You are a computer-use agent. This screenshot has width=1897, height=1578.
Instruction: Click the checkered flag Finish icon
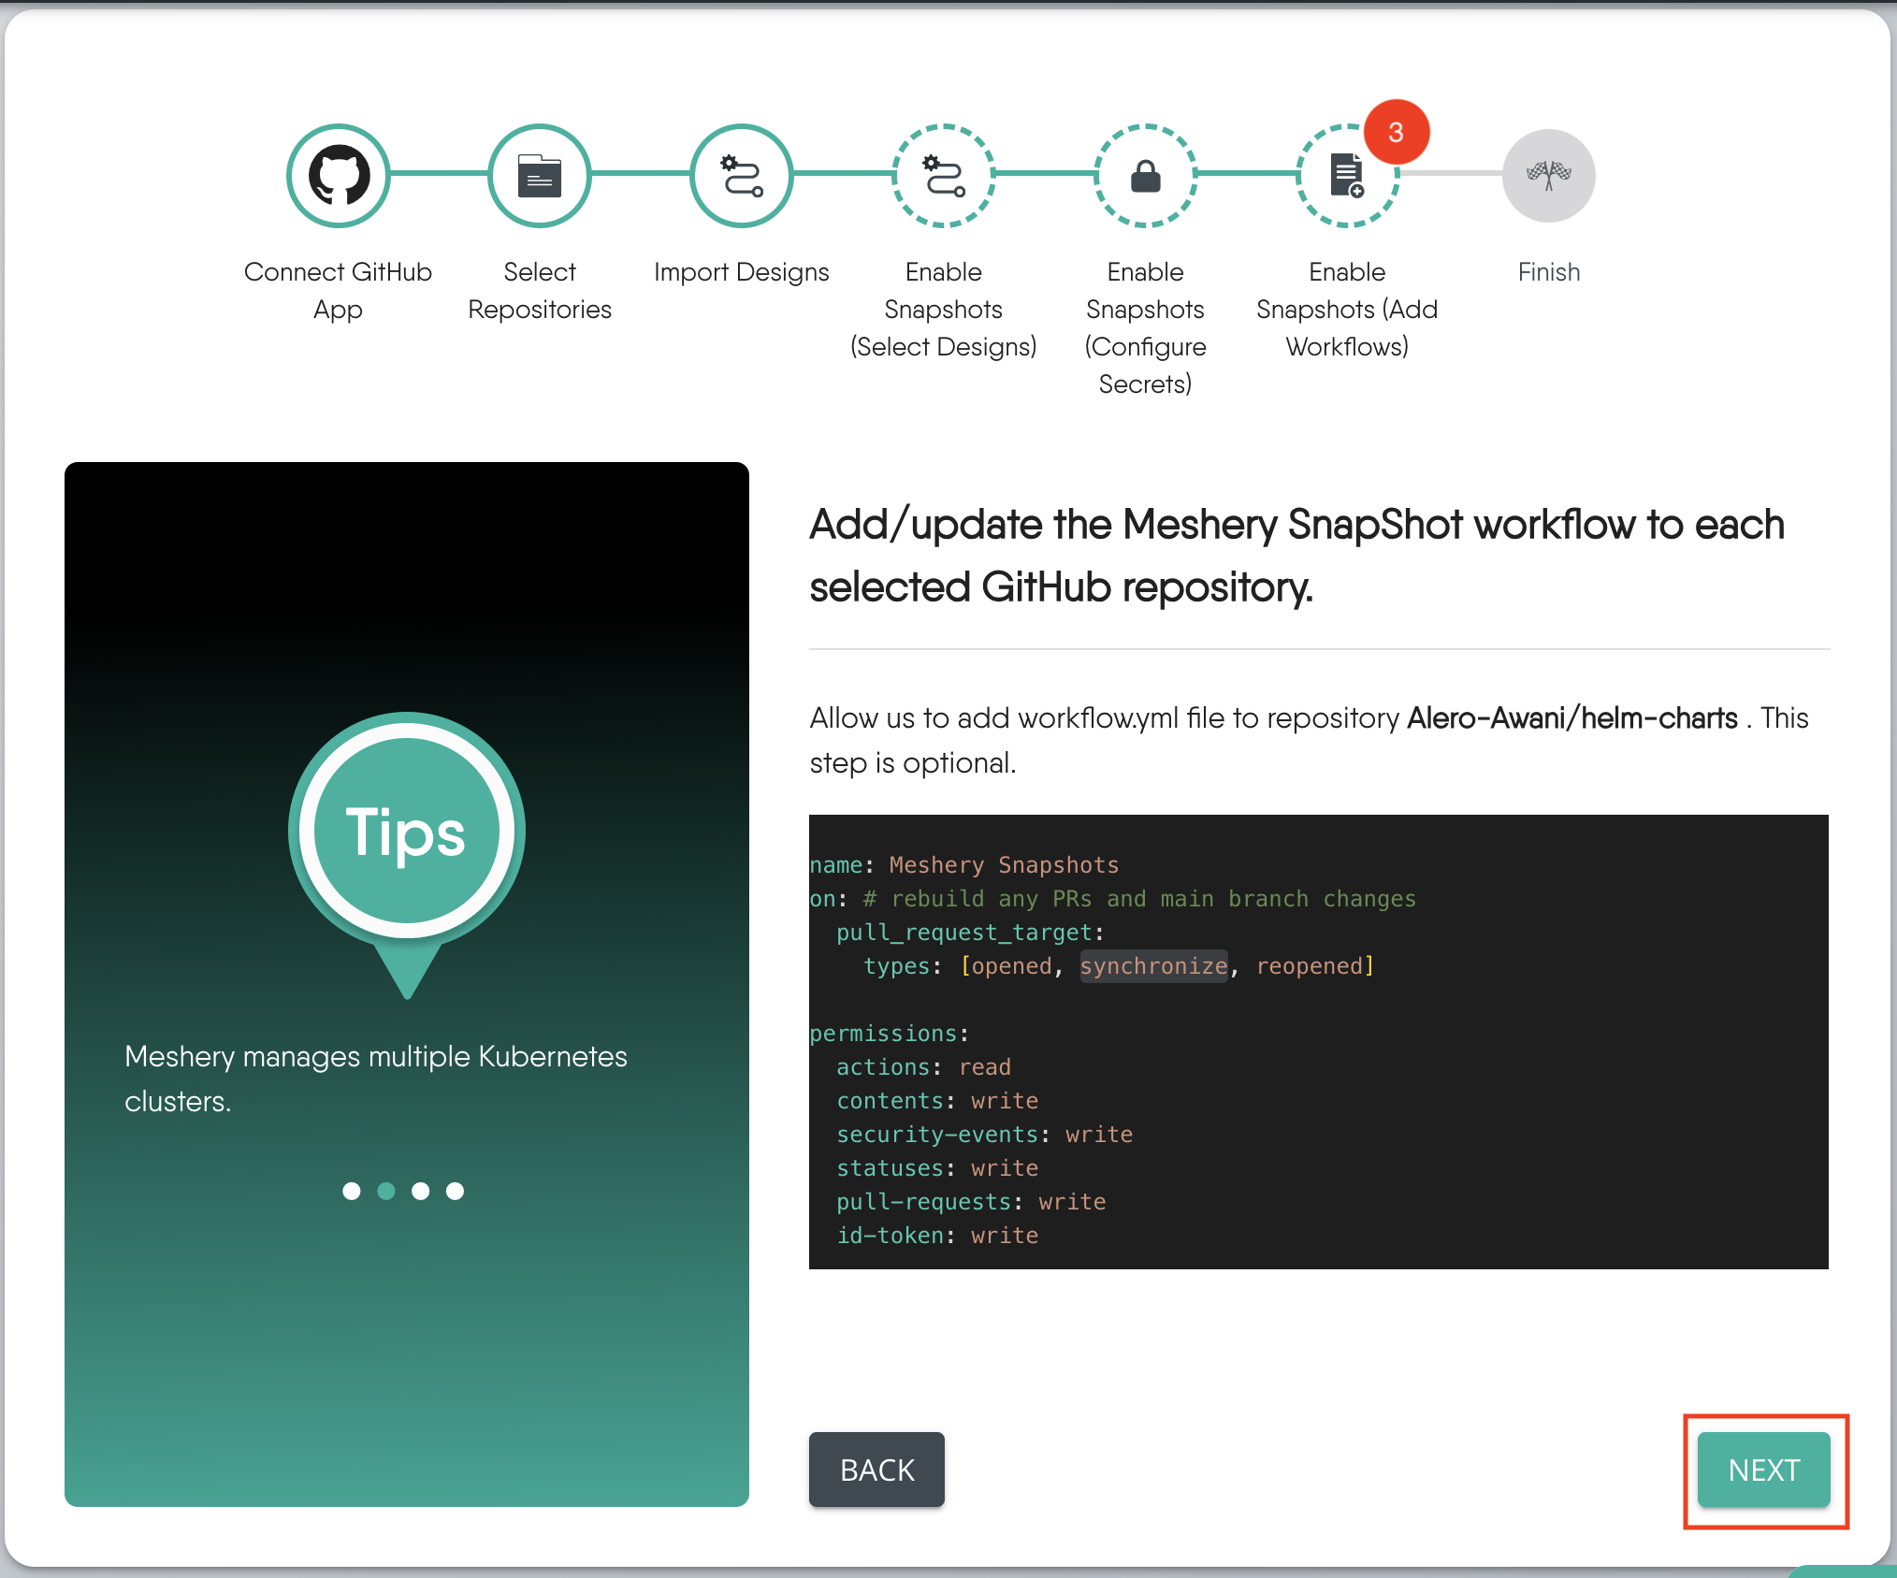tap(1548, 176)
